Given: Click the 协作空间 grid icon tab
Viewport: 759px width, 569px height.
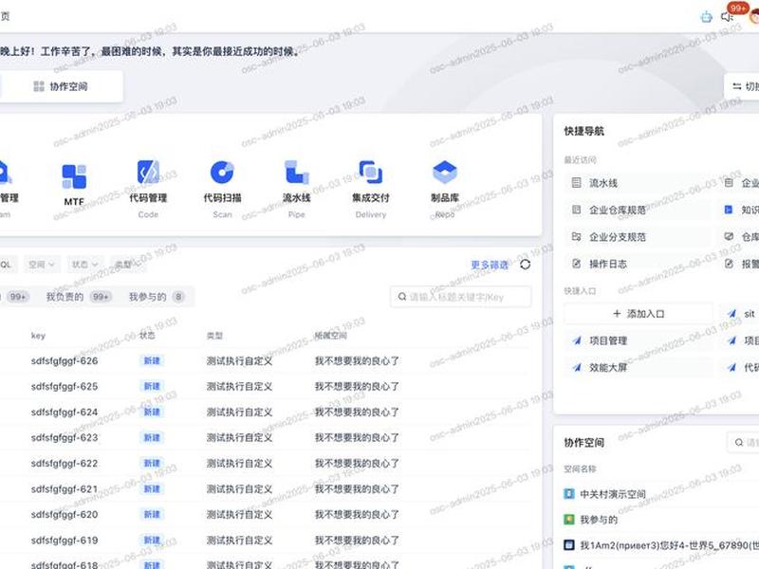Looking at the screenshot, I should pyautogui.click(x=61, y=86).
